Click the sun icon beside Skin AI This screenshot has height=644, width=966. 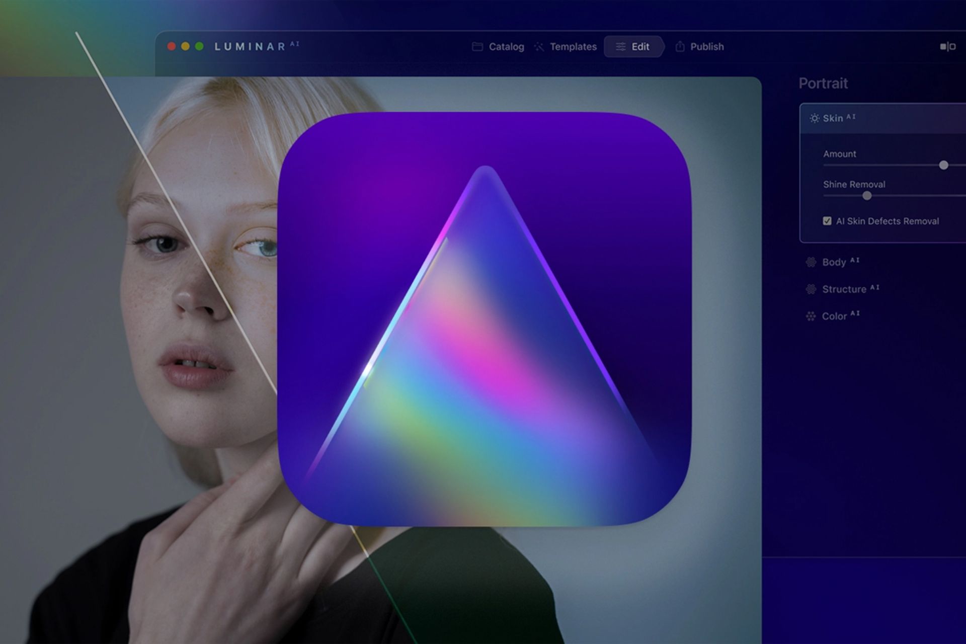point(814,118)
